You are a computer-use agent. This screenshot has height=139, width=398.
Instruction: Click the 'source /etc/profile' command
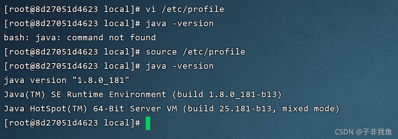coord(195,52)
